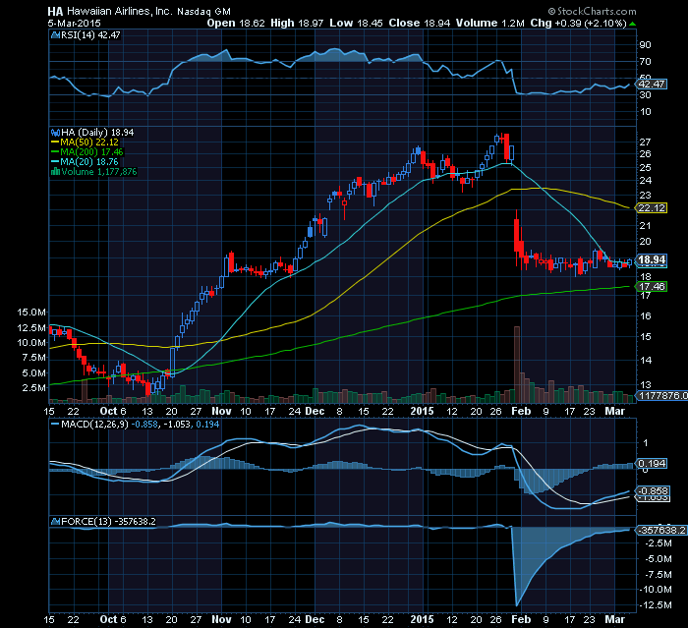Click the 21 price axis label
The height and width of the screenshot is (628, 688).
click(x=646, y=226)
